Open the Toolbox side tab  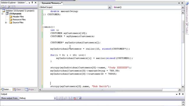187,28
